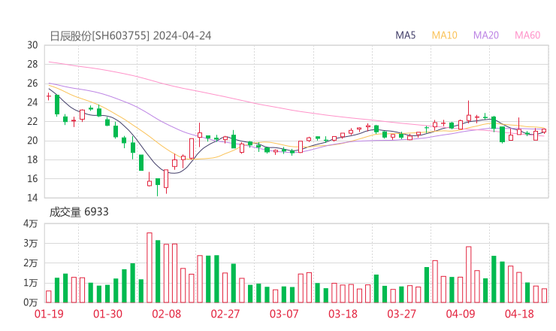The height and width of the screenshot is (331, 556).
Task: Click the first volume bar above 01-19
Action: [49, 296]
